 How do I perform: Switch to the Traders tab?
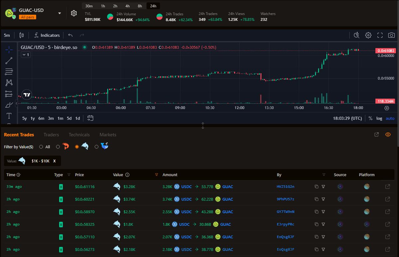51,135
